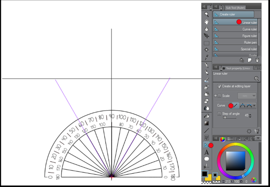
Task: Click magnifier icon beside Linear ruler name
Action: [256, 79]
